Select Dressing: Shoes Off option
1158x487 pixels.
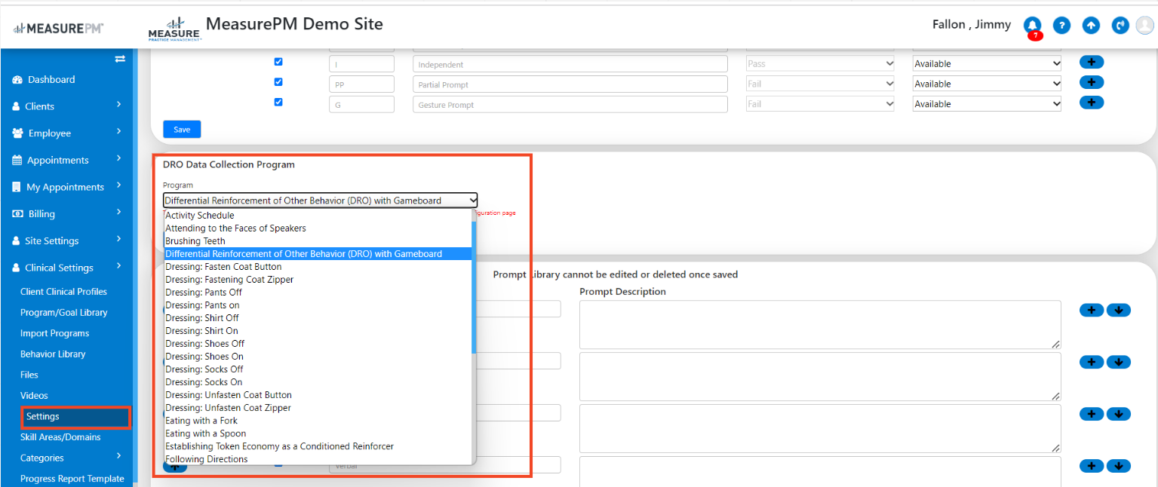click(x=318, y=344)
